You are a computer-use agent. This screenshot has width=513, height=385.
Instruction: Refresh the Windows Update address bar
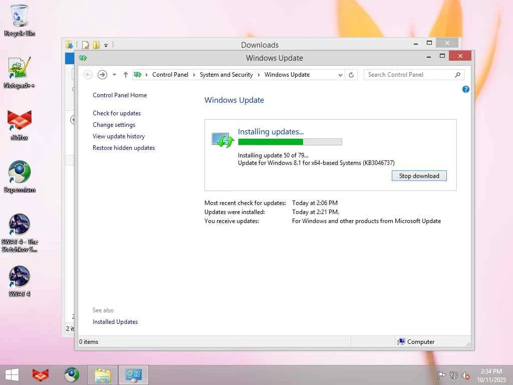click(351, 75)
